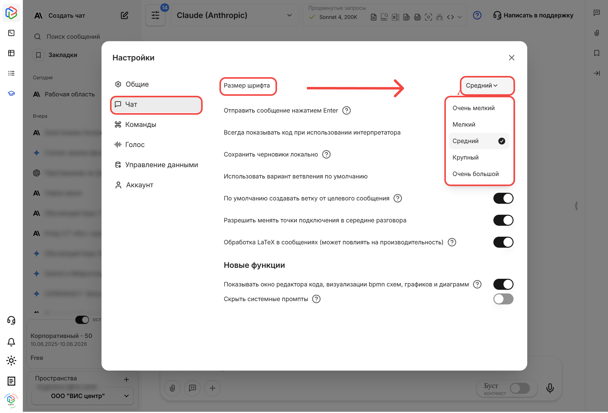This screenshot has height=413, width=608.
Task: Click the blue help question mark in the header
Action: 477,15
